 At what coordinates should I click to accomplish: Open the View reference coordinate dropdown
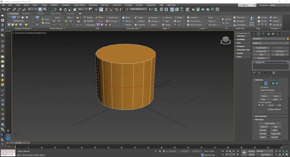[82, 9]
